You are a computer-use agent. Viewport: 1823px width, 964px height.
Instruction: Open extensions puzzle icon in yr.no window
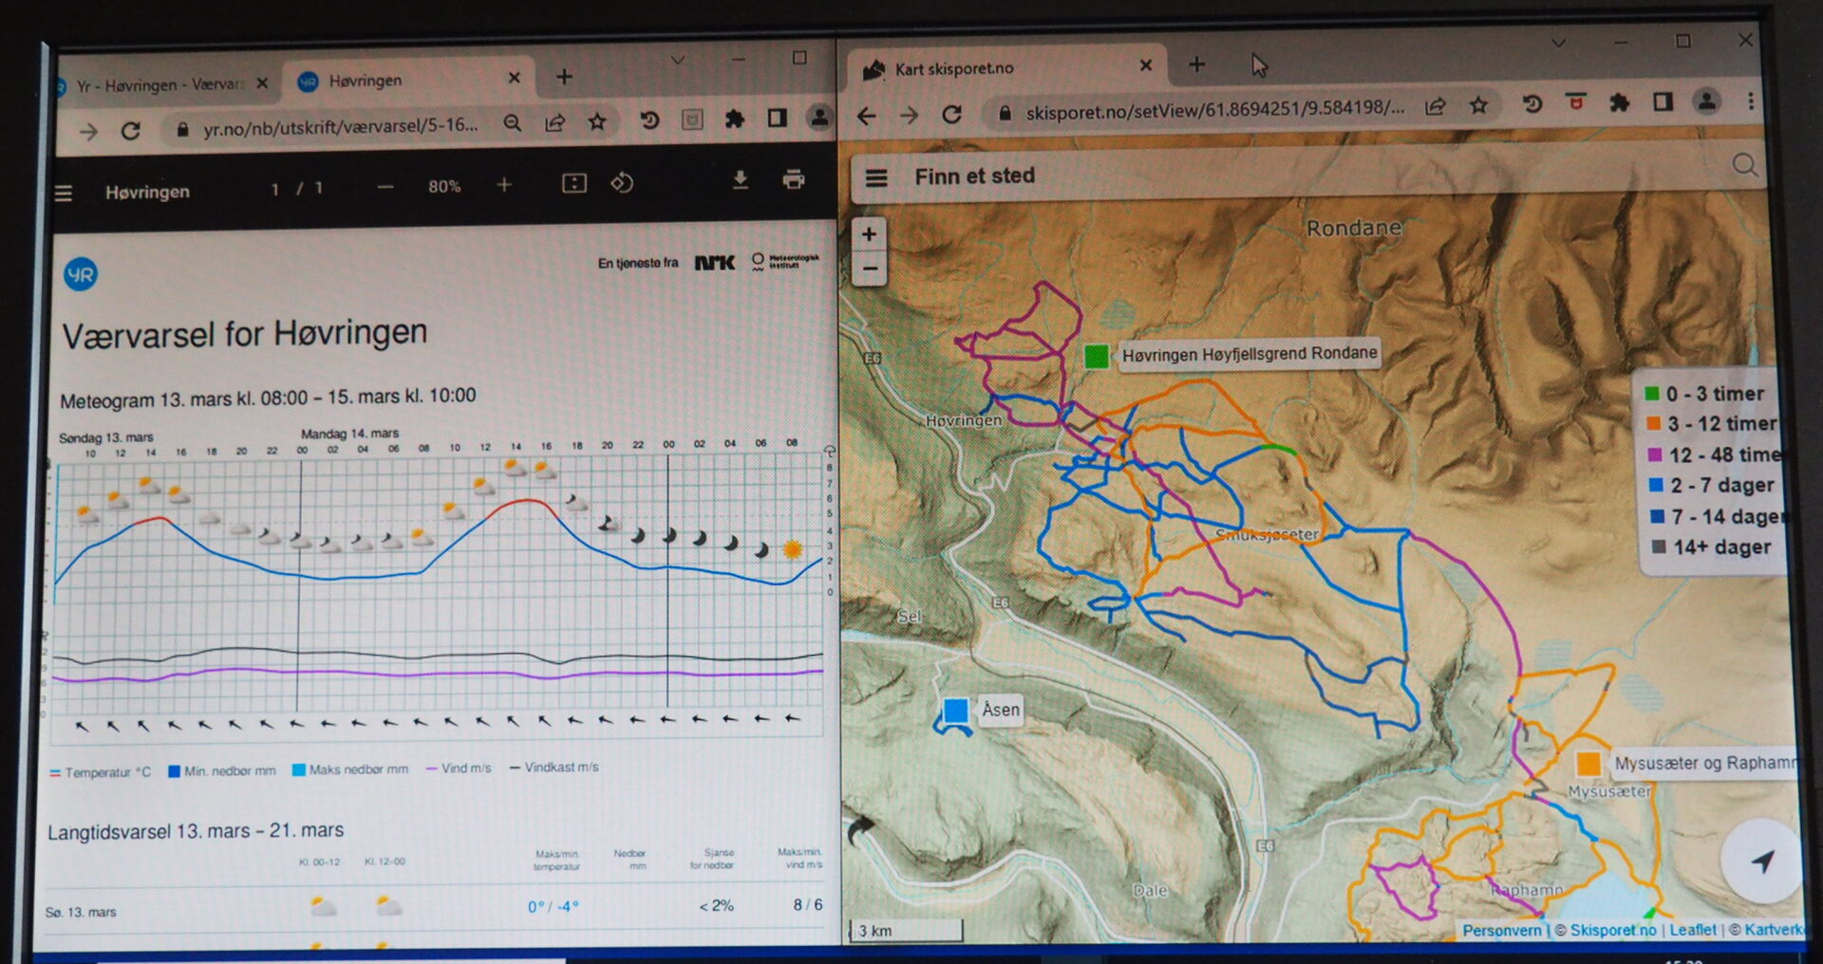(x=735, y=119)
